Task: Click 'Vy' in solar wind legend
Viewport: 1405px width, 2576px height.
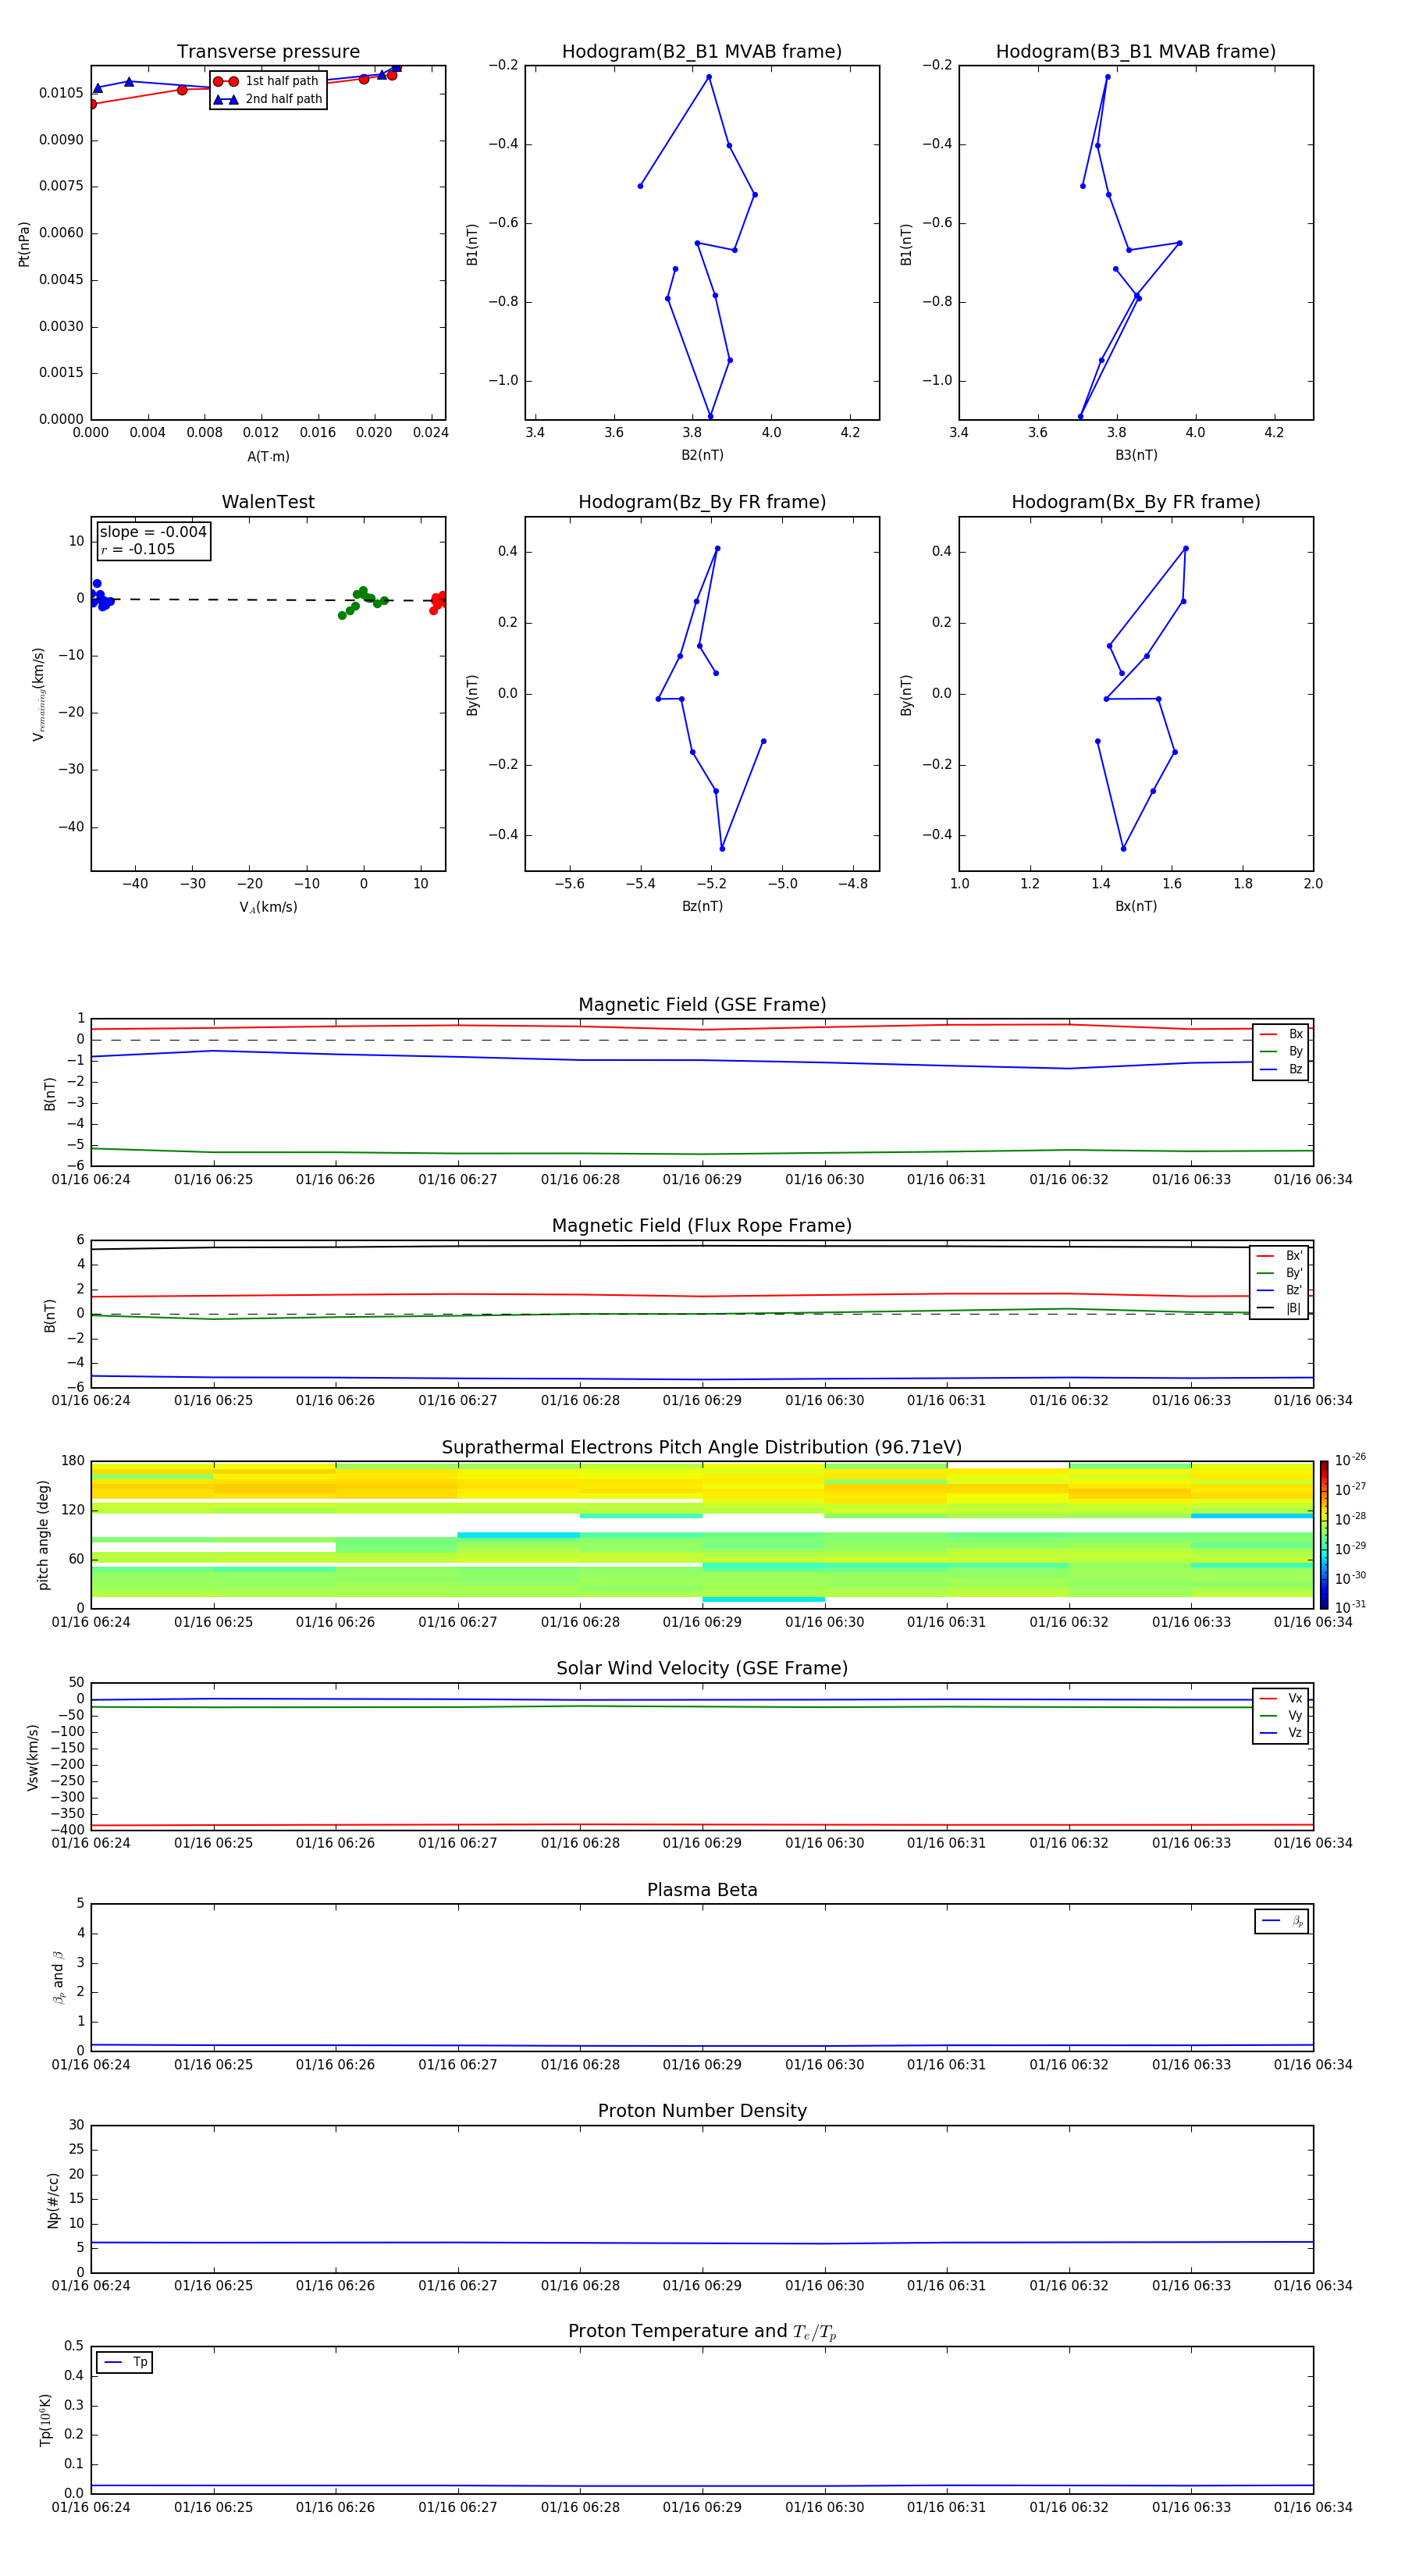Action: 1282,1716
